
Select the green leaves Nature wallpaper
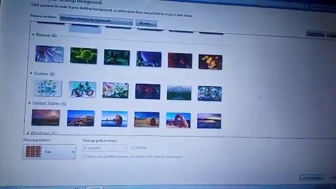pyautogui.click(x=83, y=56)
